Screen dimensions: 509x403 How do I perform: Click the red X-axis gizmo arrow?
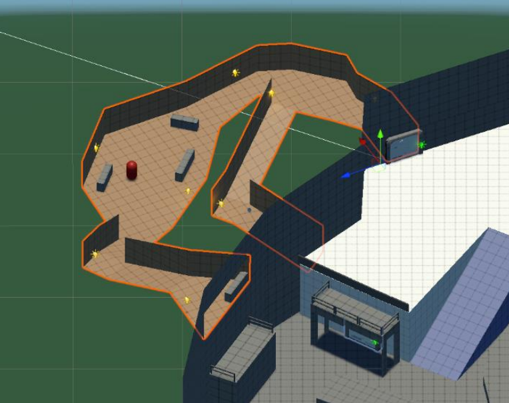pyautogui.click(x=363, y=141)
